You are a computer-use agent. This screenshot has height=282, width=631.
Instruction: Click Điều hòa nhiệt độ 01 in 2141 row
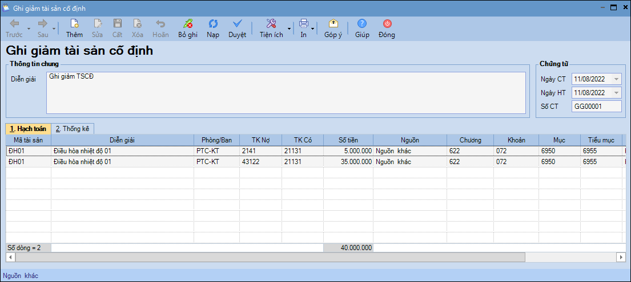122,151
